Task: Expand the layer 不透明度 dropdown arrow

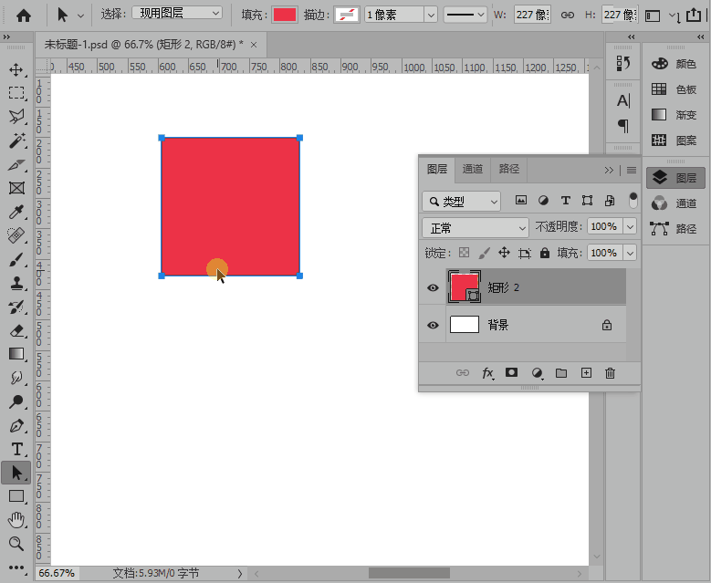Action: point(630,227)
